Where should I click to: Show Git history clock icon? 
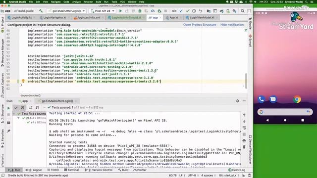click(x=194, y=11)
